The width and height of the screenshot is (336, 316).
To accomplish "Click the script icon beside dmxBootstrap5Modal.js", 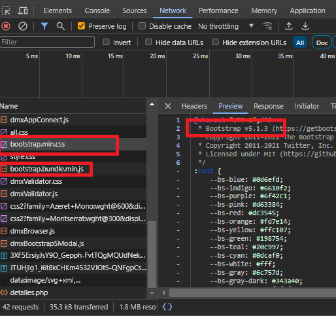I will click(x=4, y=243).
